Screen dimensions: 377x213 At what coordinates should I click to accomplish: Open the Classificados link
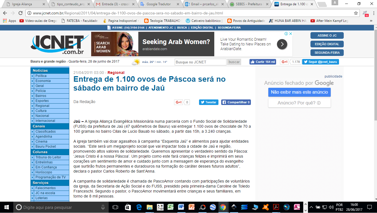(x=45, y=132)
